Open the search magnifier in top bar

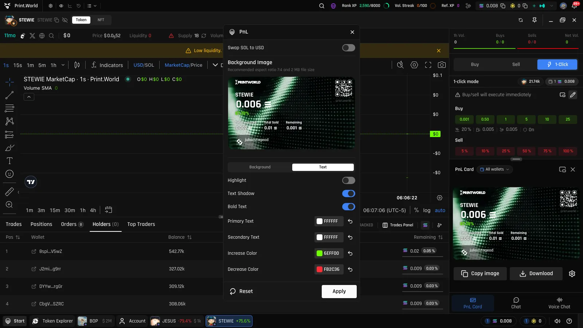[x=322, y=6]
